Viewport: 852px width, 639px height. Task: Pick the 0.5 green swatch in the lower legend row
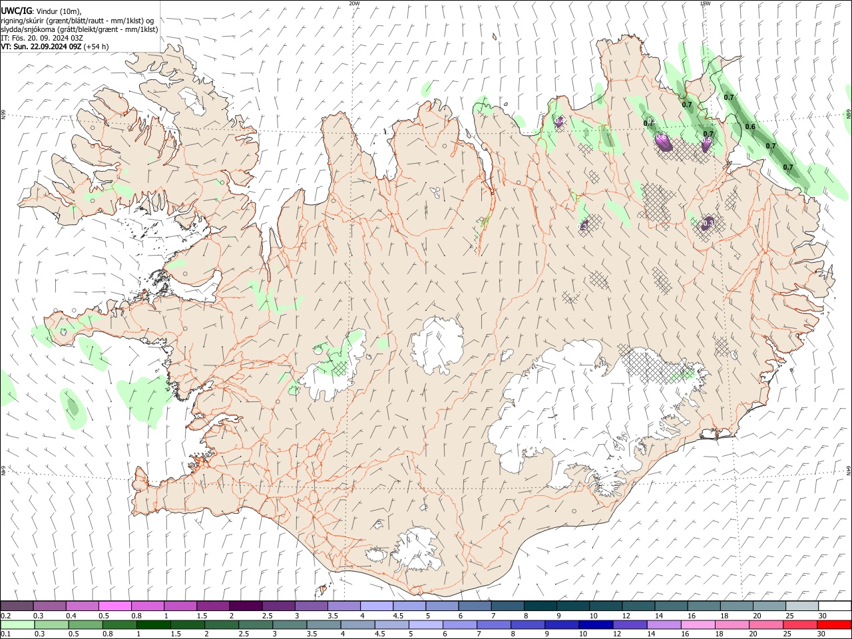pos(86,625)
